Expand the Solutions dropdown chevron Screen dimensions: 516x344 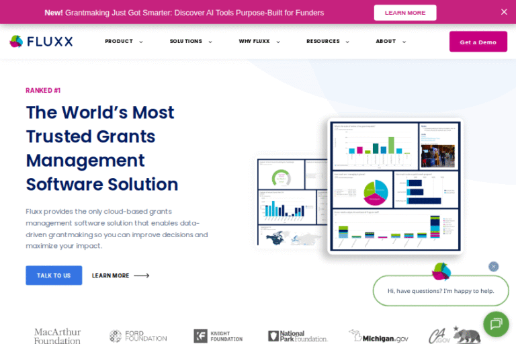[x=210, y=42]
